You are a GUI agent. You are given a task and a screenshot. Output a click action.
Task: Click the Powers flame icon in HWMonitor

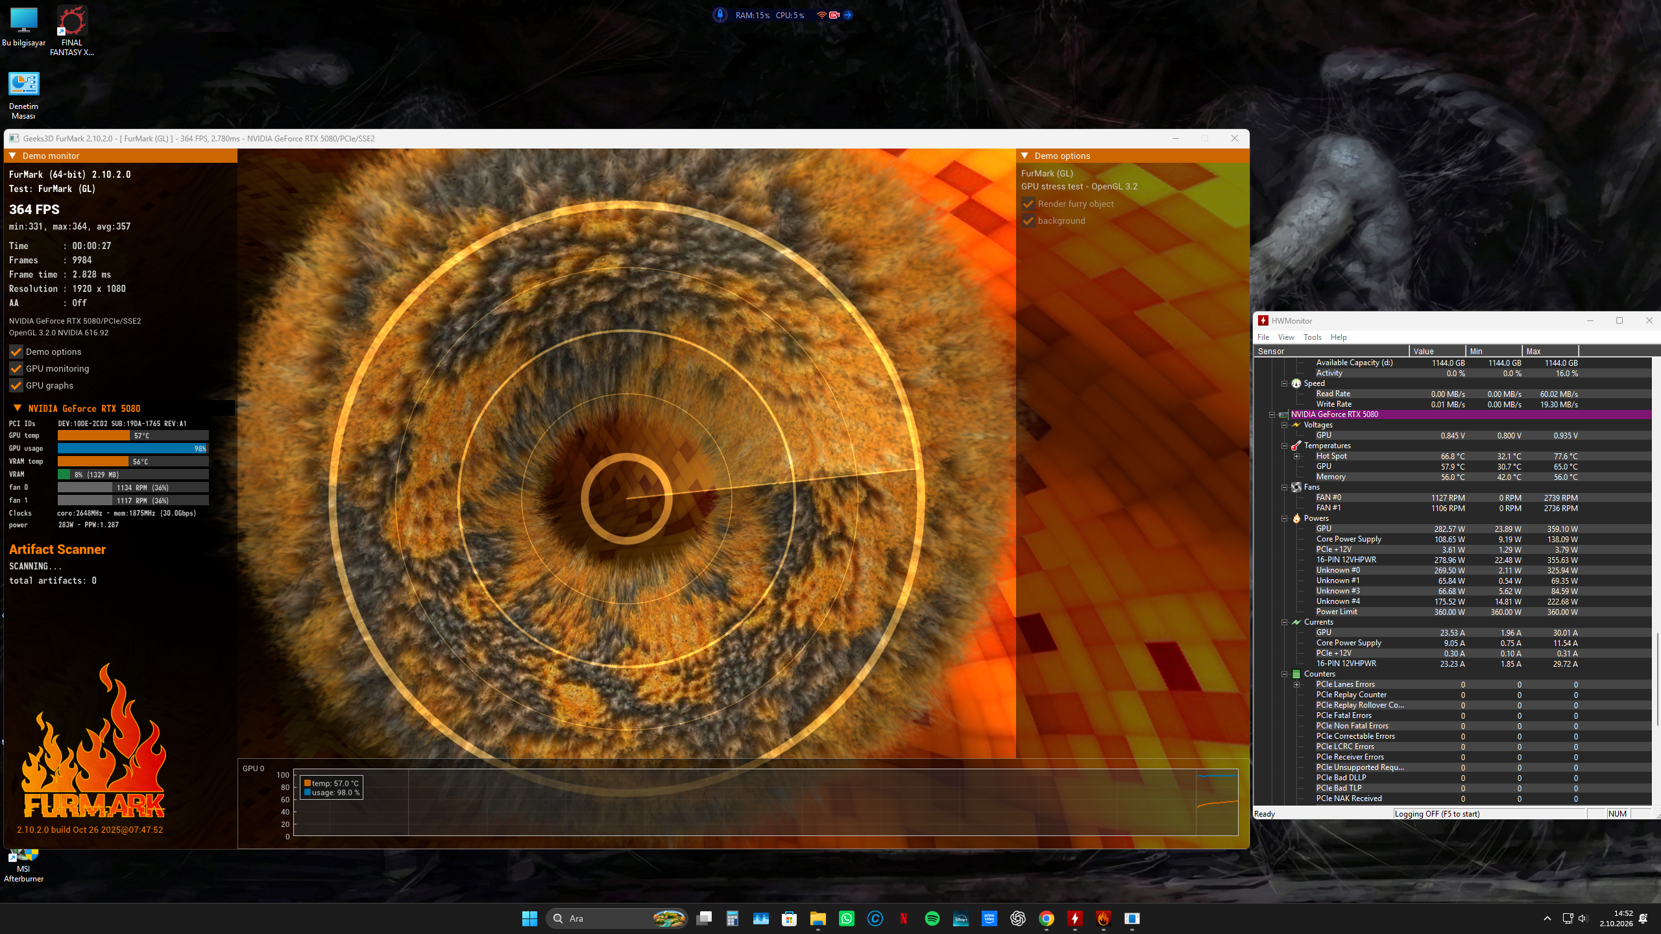(1296, 518)
